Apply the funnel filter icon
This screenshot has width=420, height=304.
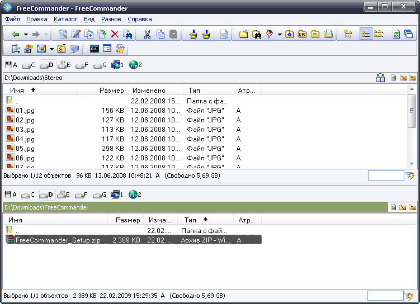coord(270,34)
